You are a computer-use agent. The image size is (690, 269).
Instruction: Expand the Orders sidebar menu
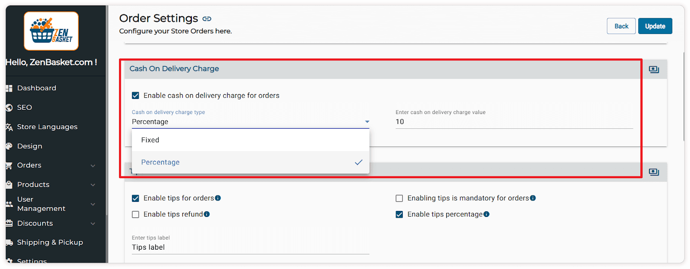pos(29,165)
